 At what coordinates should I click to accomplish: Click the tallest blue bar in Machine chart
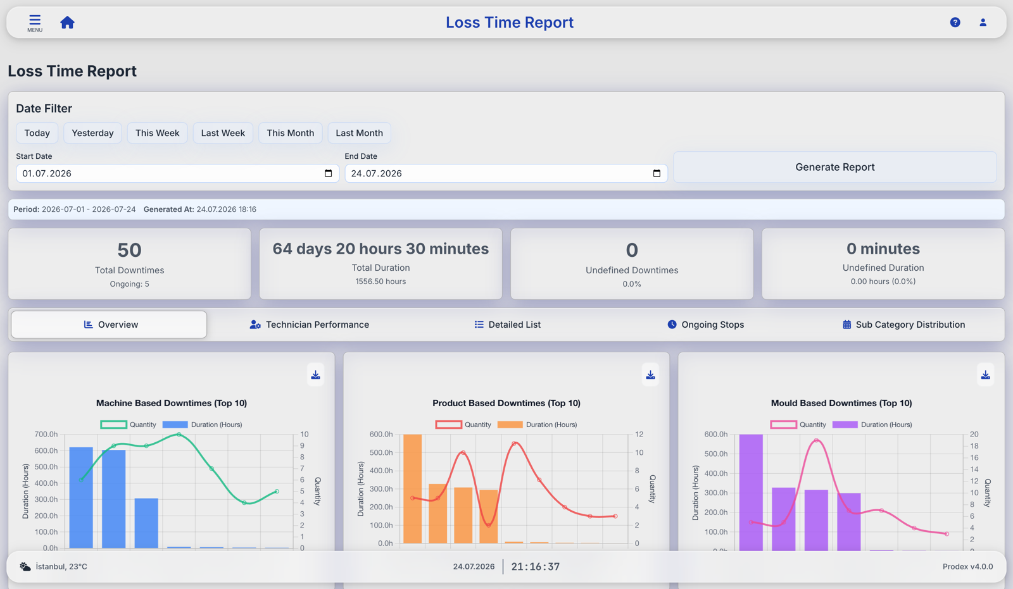(x=81, y=497)
